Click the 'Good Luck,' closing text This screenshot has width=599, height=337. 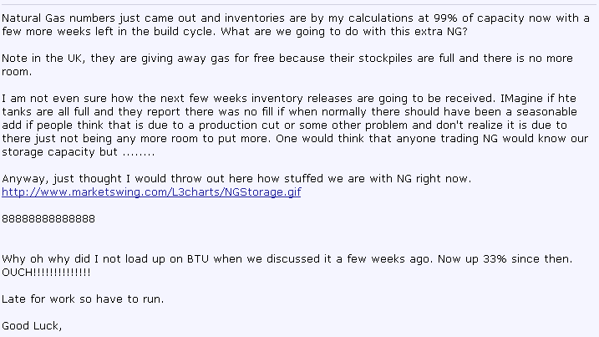[x=32, y=326]
